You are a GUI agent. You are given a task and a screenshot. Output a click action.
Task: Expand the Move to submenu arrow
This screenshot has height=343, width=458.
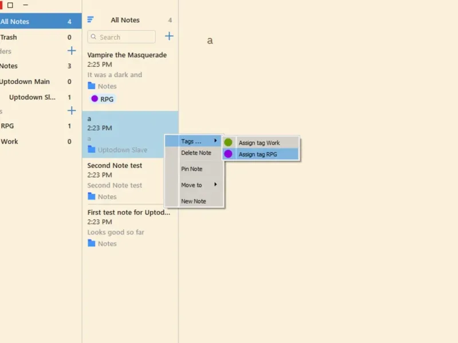[216, 184]
